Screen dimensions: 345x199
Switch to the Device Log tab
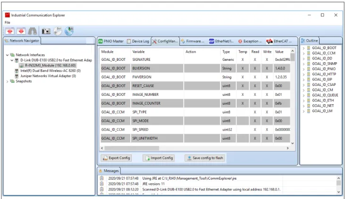138,41
